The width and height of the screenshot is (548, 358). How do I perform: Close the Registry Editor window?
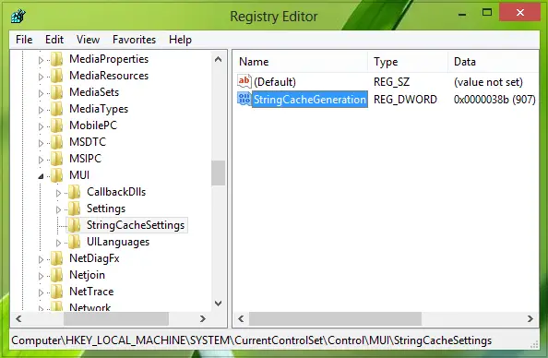520,13
